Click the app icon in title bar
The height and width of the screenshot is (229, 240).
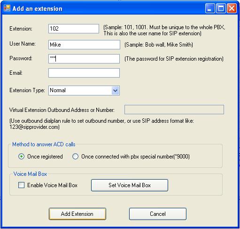coord(7,8)
